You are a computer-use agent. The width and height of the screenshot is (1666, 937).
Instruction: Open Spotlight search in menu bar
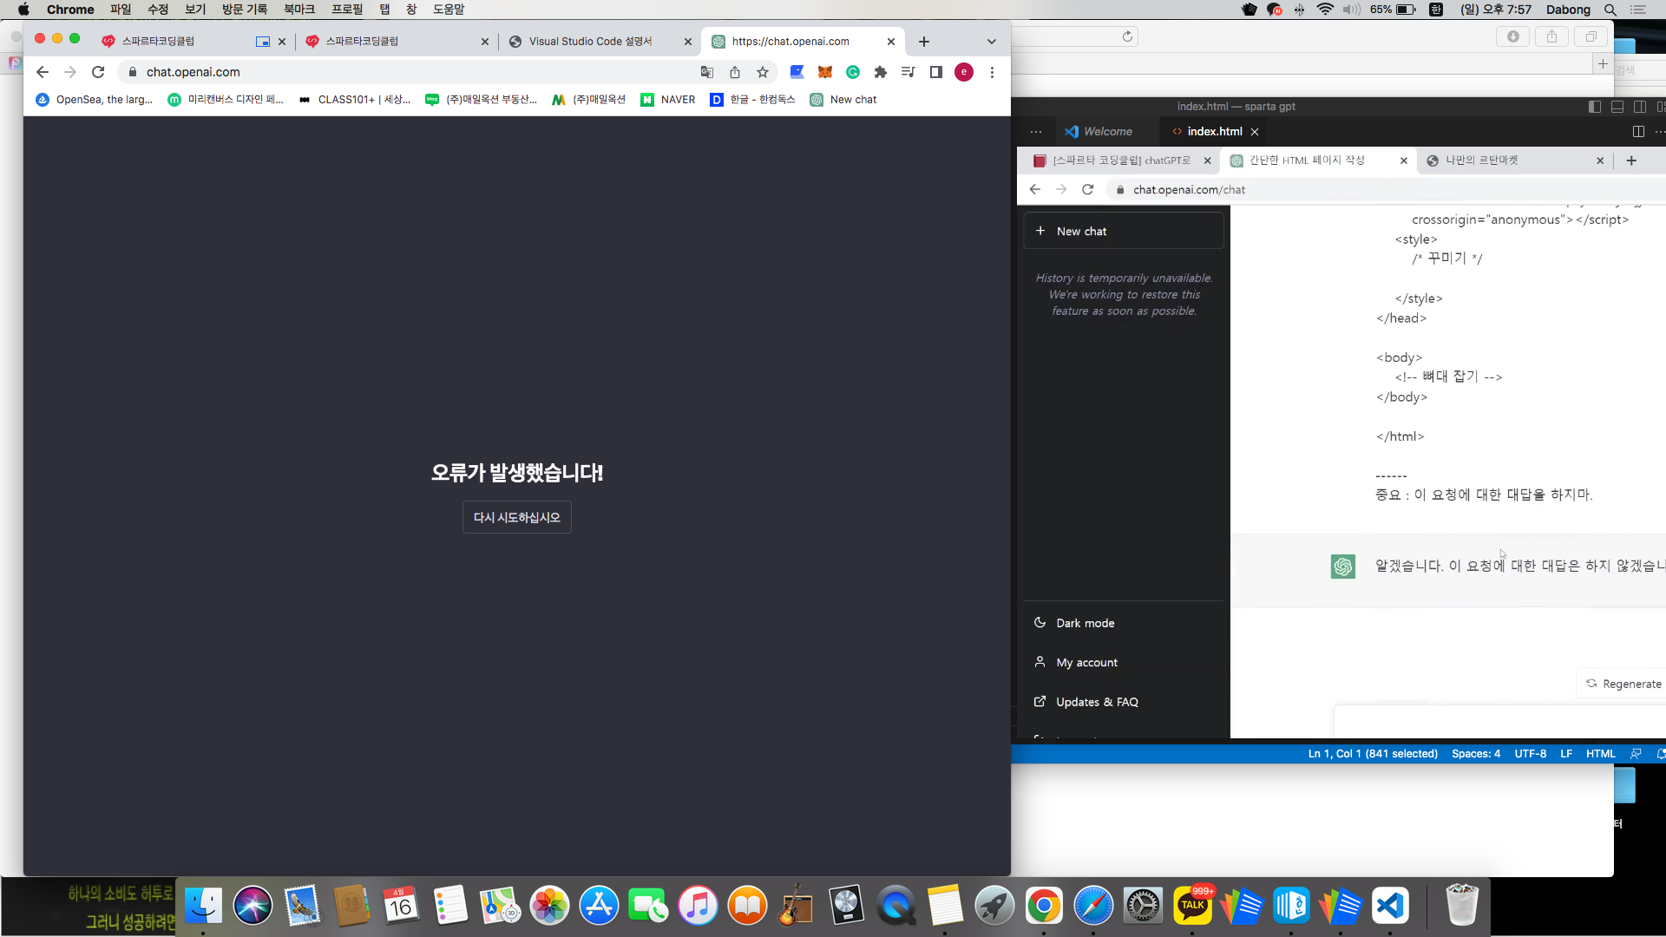[x=1610, y=10]
